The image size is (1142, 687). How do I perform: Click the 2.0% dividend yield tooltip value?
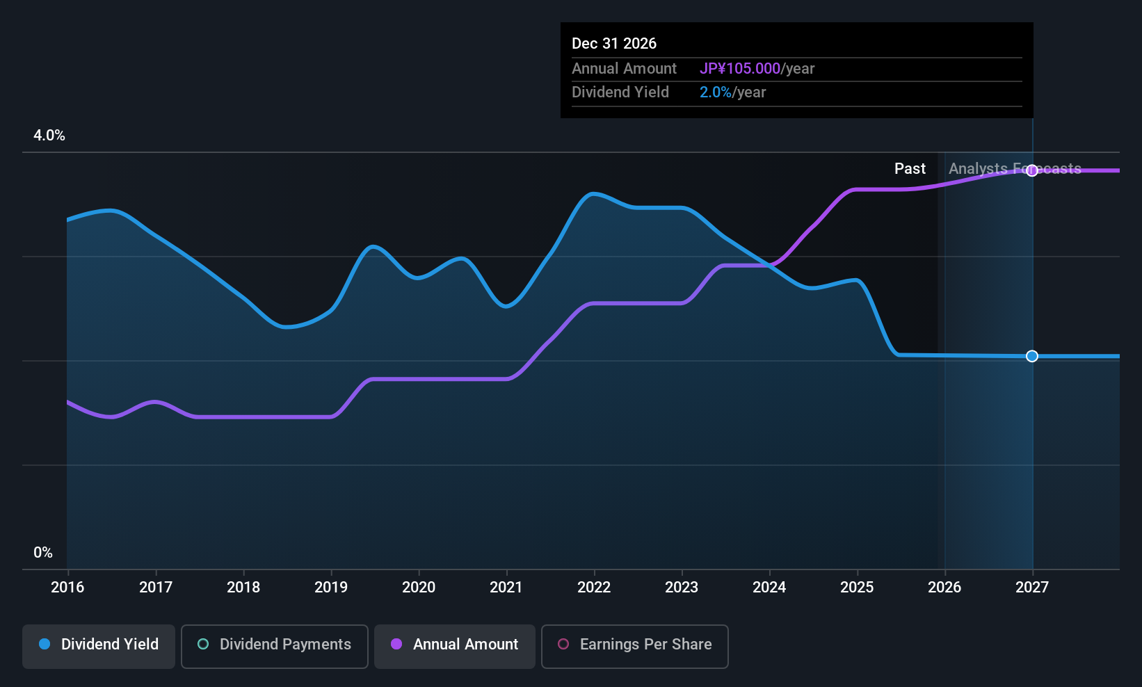pos(715,92)
